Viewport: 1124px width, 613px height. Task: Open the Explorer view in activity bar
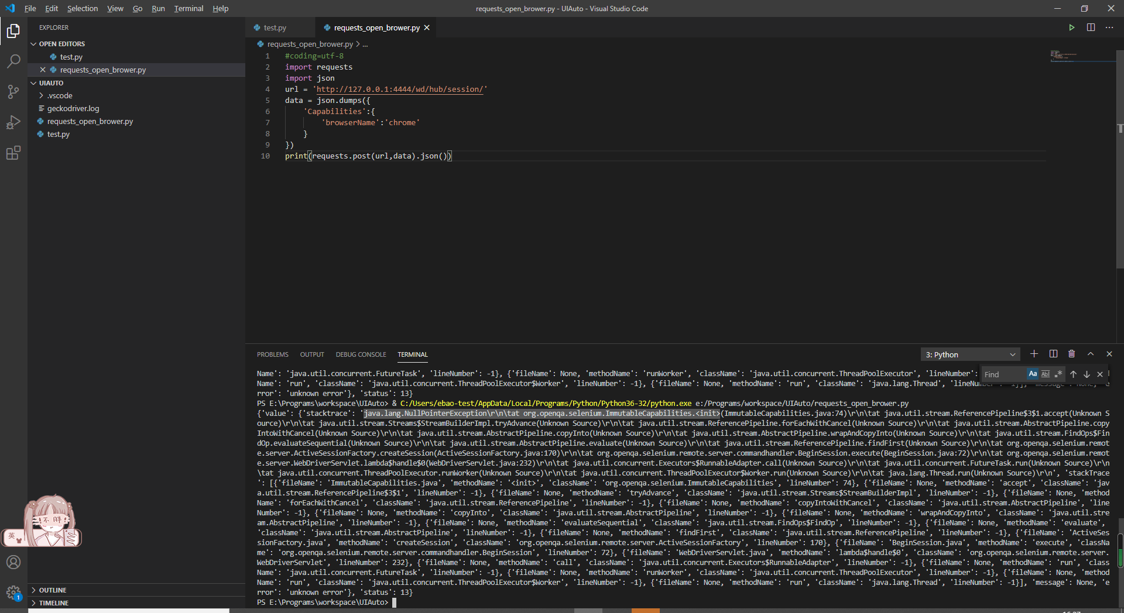pos(13,30)
